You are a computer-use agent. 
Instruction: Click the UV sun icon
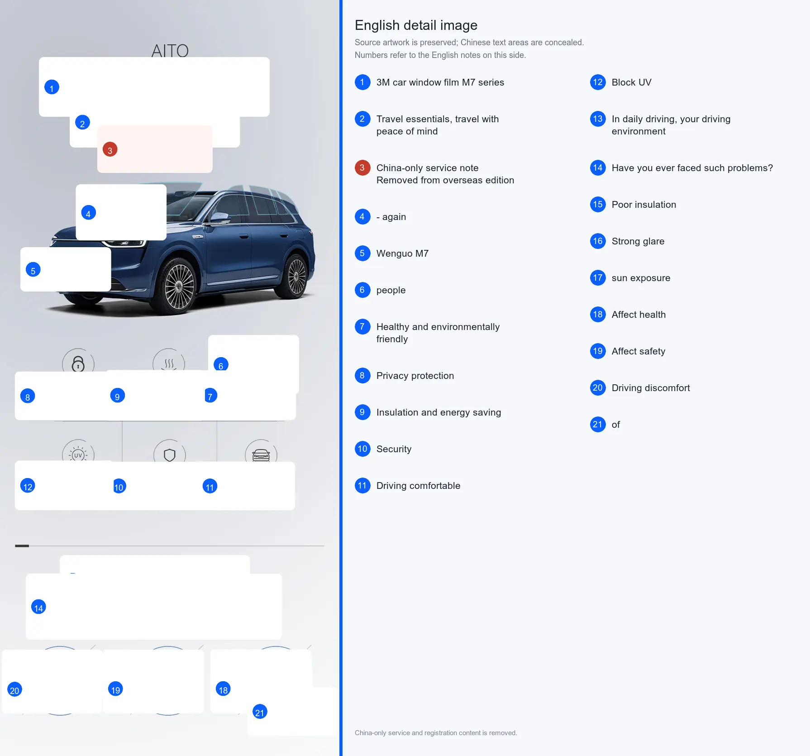(78, 451)
